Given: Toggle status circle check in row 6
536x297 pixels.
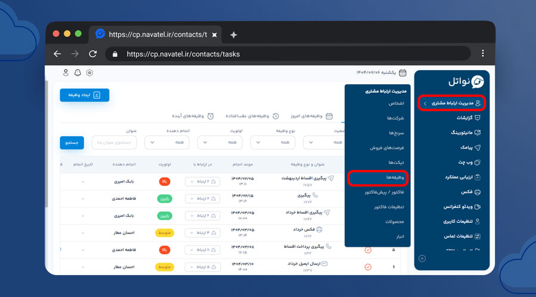Looking at the screenshot, I should click(367, 267).
